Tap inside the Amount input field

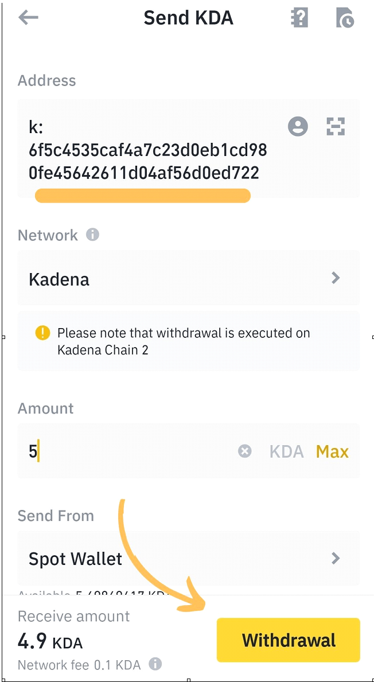point(115,451)
